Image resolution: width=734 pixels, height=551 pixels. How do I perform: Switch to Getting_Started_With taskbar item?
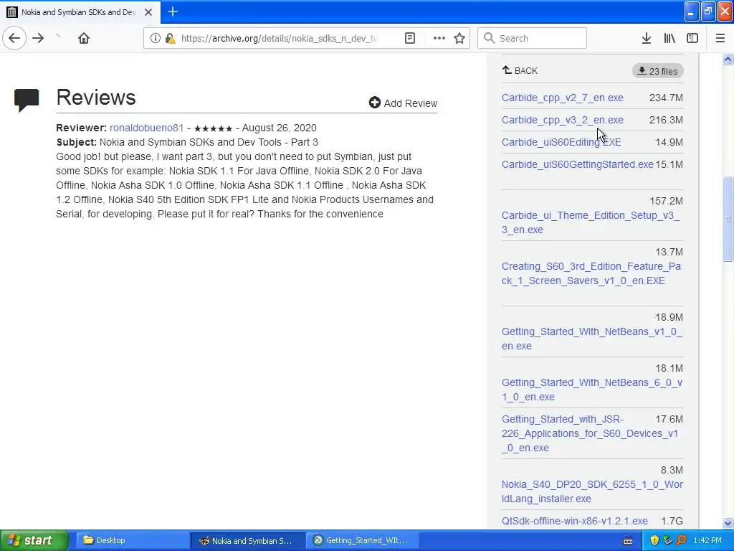[x=363, y=540]
